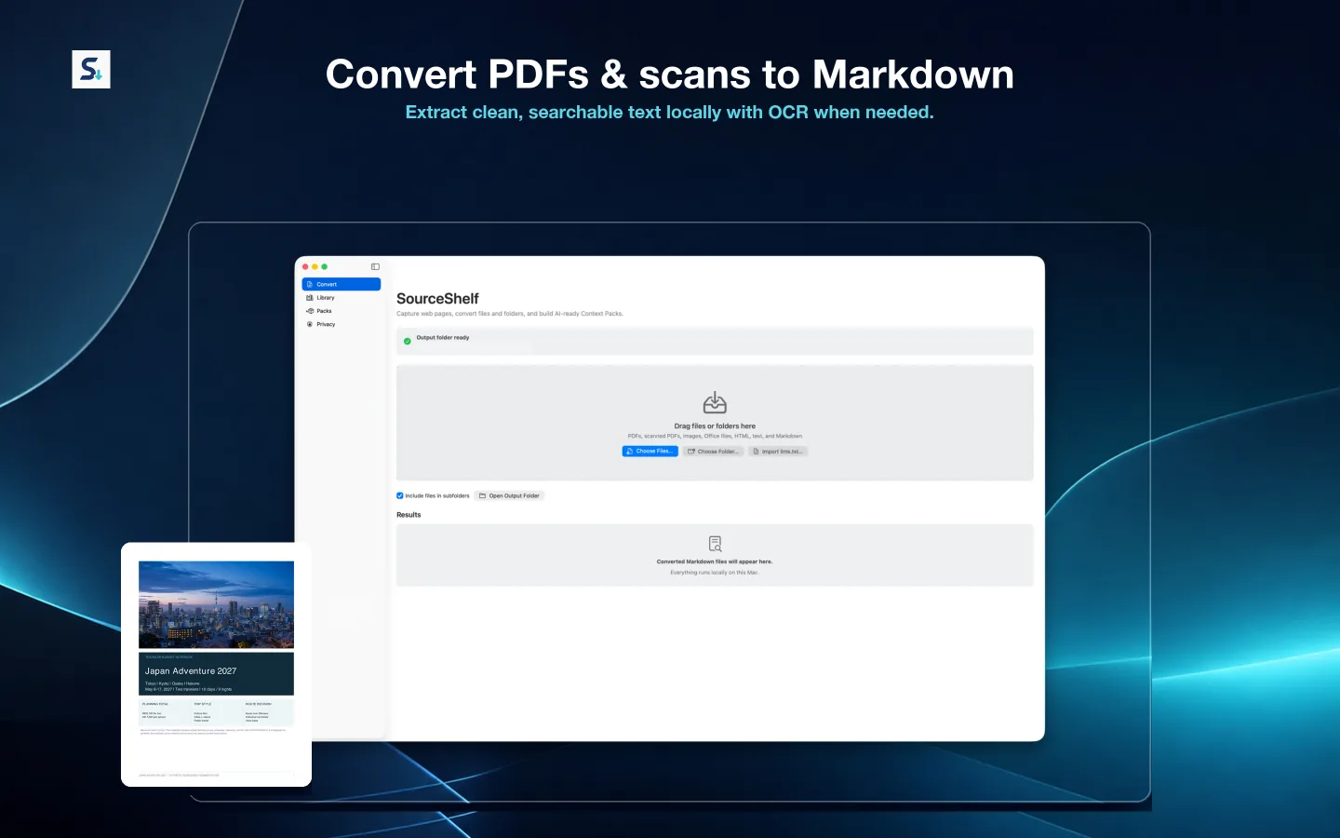Maximize the SourceShelf window with green button

click(325, 266)
